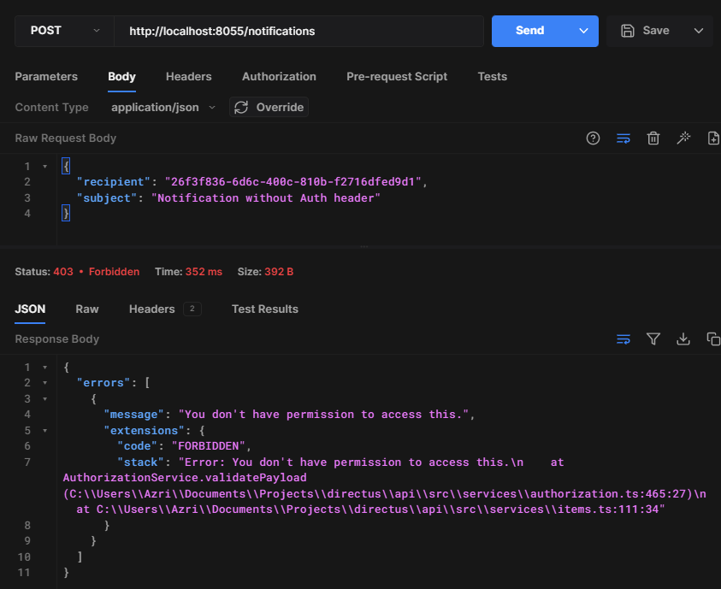The width and height of the screenshot is (721, 589).
Task: Send the POST request
Action: click(530, 30)
